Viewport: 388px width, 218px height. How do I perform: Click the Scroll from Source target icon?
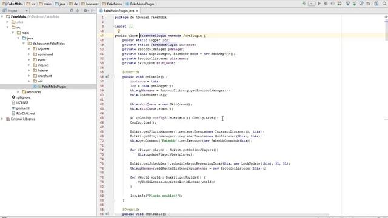point(72,11)
